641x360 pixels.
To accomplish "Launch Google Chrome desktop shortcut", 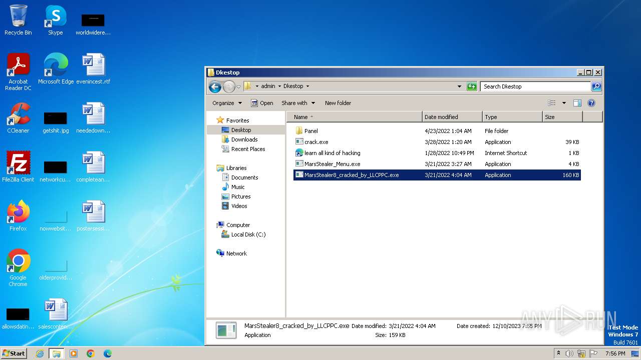I will [x=18, y=268].
